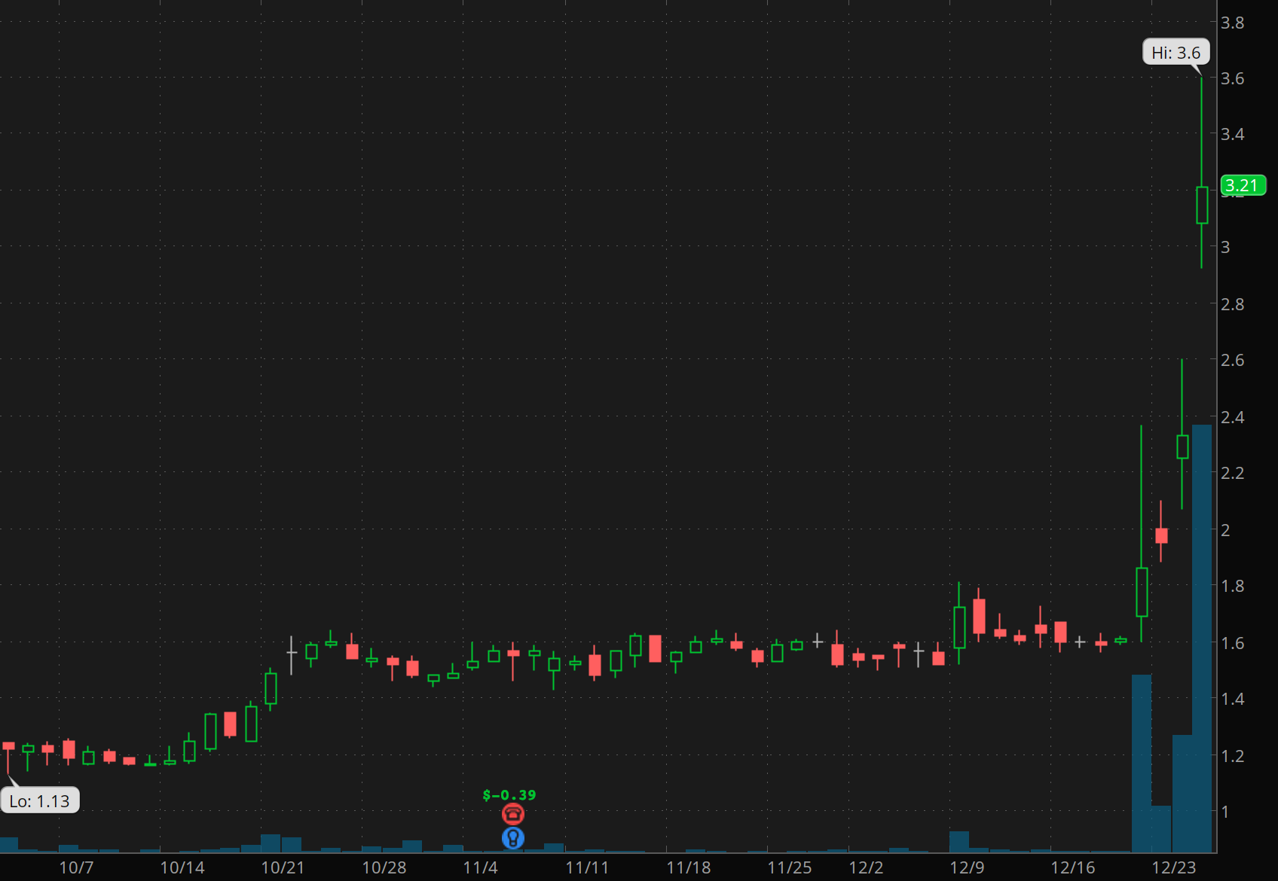This screenshot has height=881, width=1278.
Task: Click the 10/14 date label
Action: 182,867
